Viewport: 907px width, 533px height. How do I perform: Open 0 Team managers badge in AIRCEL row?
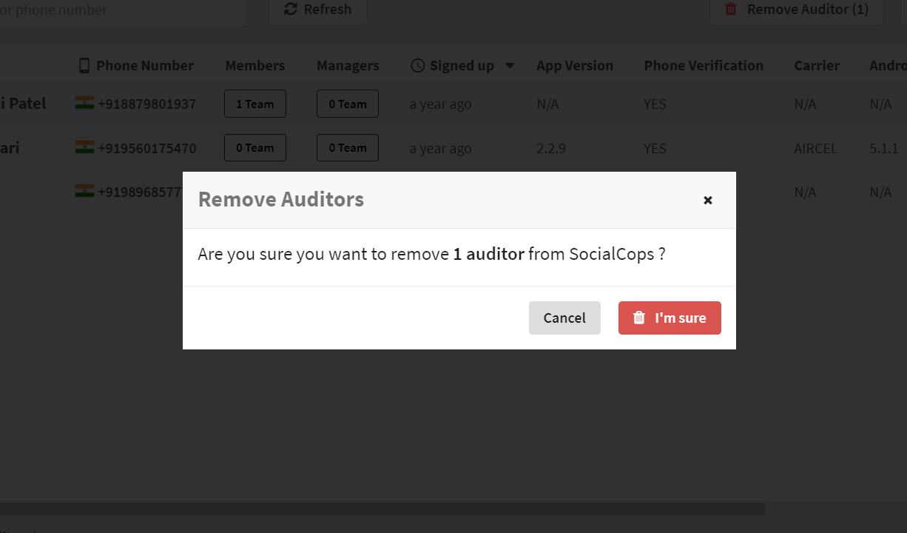coord(348,147)
